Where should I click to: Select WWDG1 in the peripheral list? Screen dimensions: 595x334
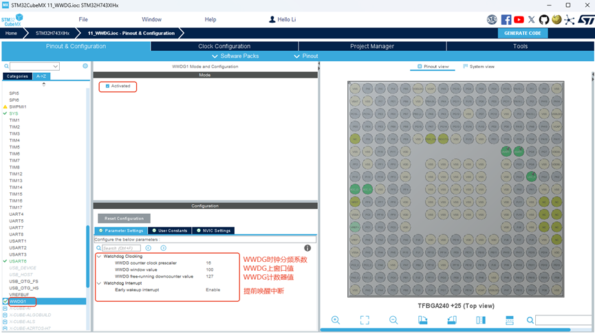(18, 302)
